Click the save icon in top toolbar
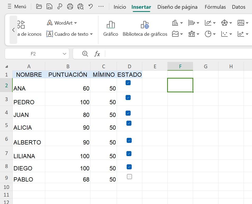Viewport: 252px width, 204px height. pyautogui.click(x=49, y=7)
